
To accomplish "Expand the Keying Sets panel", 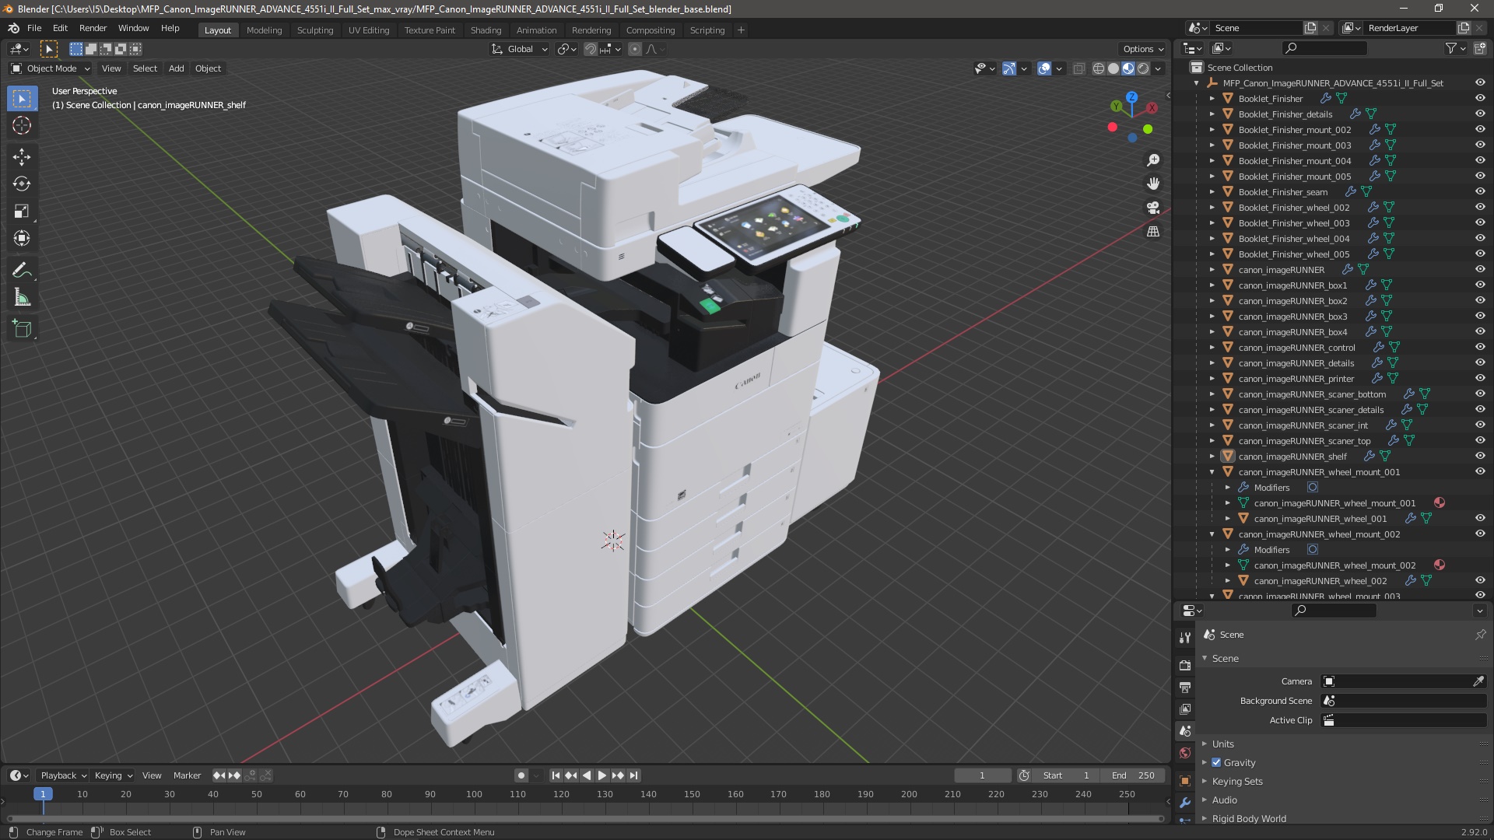I will pos(1236,782).
